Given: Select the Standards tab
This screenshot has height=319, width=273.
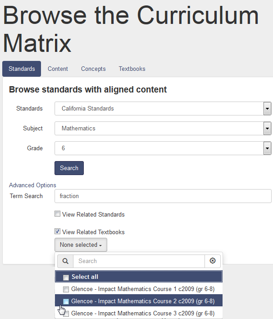Looking at the screenshot, I should click(x=22, y=69).
